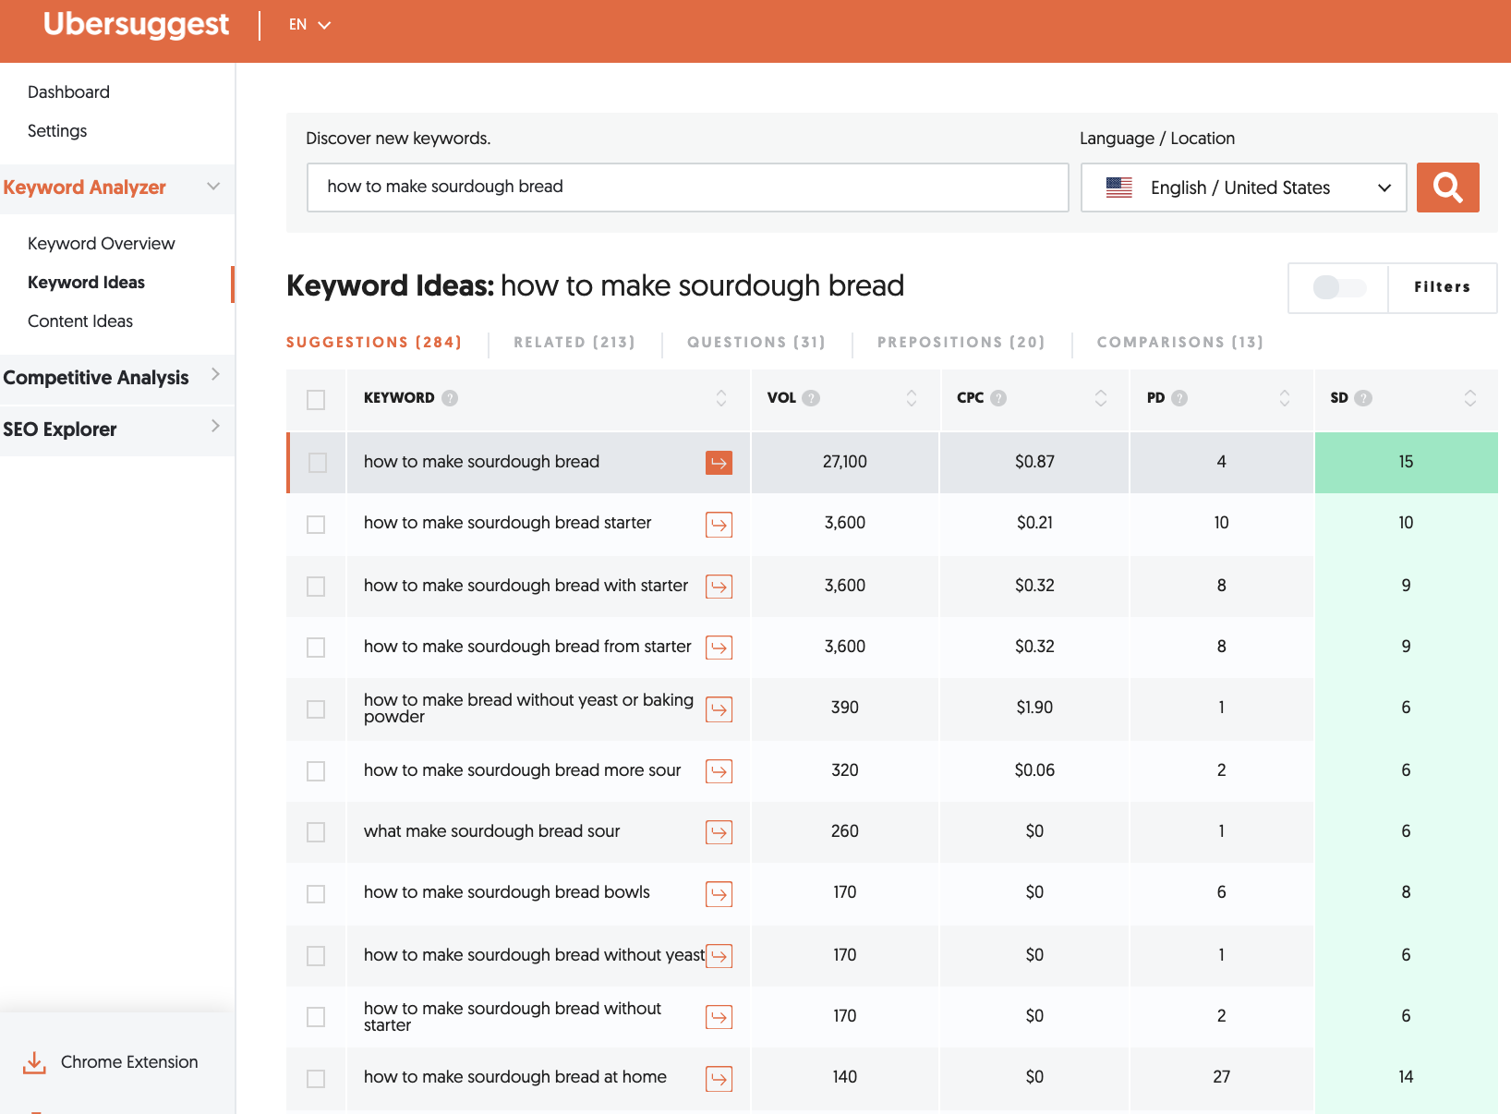The height and width of the screenshot is (1114, 1511).
Task: Open Keyword Overview in sidebar
Action: [x=102, y=244]
